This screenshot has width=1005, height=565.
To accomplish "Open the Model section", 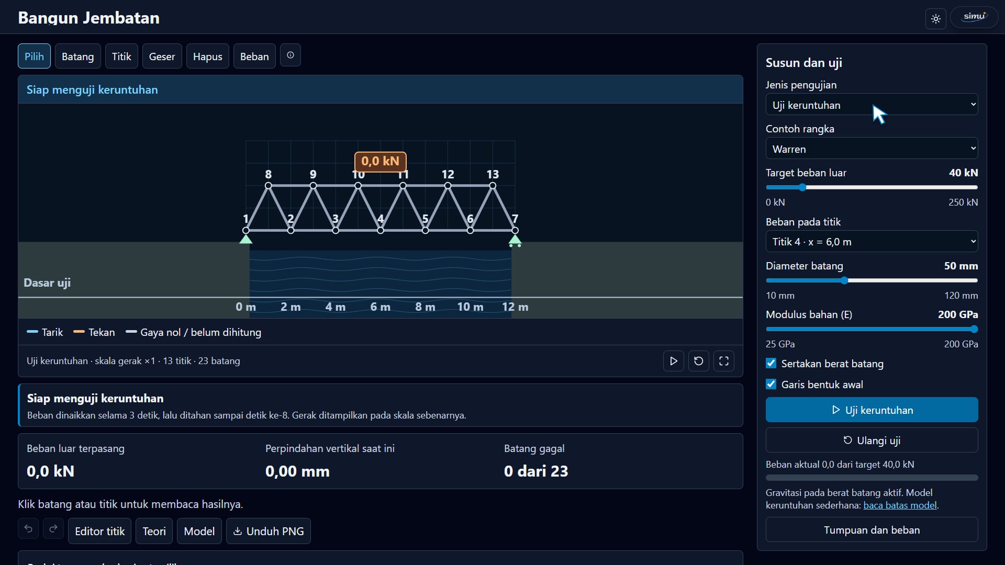I will tap(199, 532).
